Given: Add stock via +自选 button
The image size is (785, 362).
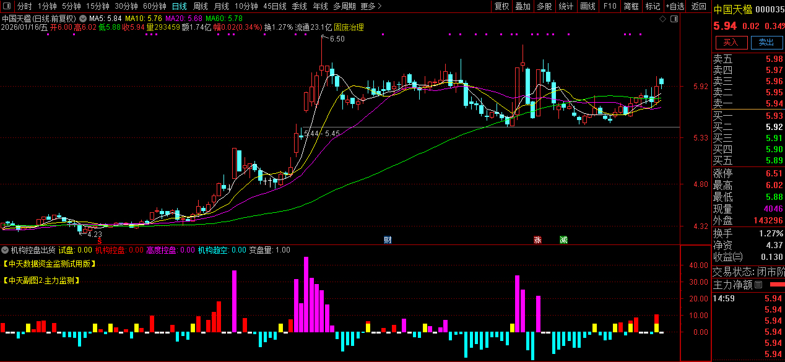Looking at the screenshot, I should pyautogui.click(x=675, y=6).
